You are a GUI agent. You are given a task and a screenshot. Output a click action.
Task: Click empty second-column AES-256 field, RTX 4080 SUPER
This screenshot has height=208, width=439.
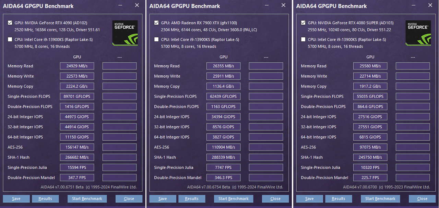tap(413, 147)
